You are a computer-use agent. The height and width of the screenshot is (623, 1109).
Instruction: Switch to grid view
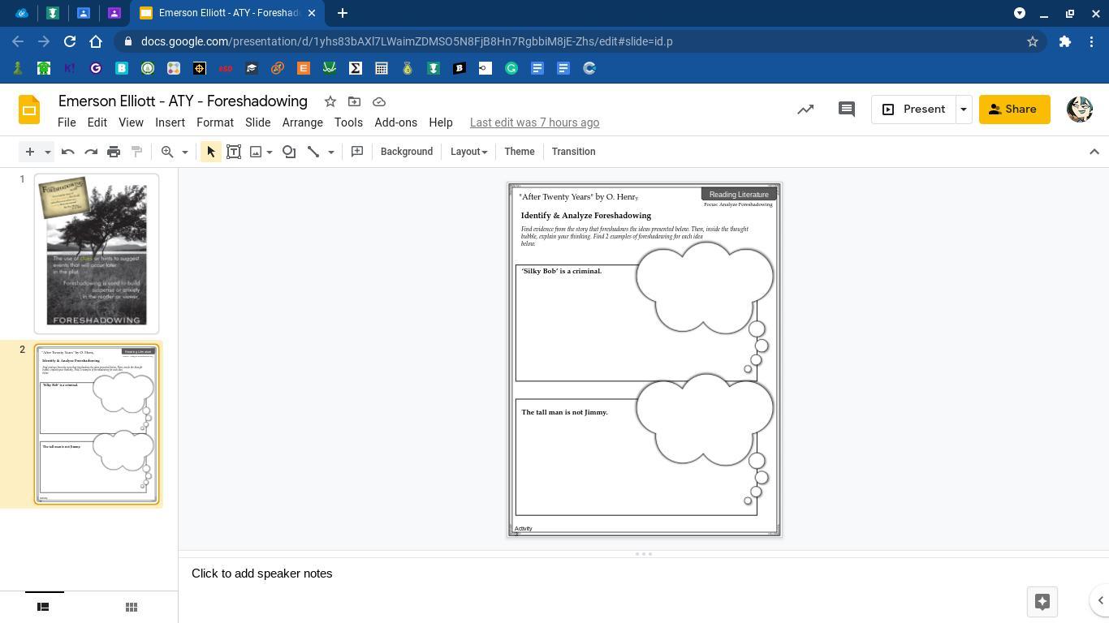[x=132, y=607]
